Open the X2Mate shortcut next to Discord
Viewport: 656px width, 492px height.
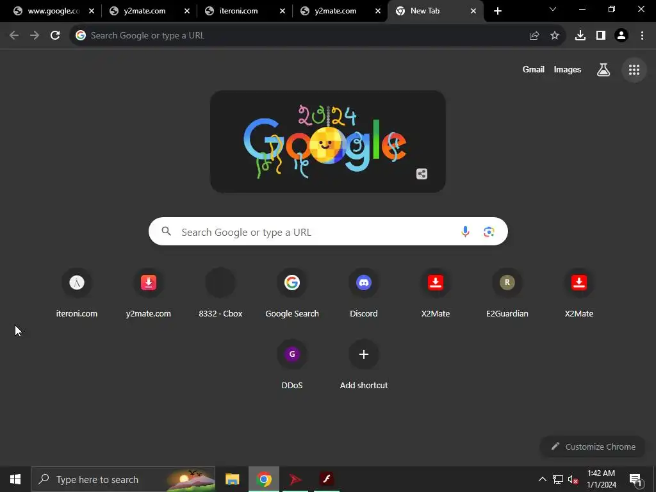436,293
